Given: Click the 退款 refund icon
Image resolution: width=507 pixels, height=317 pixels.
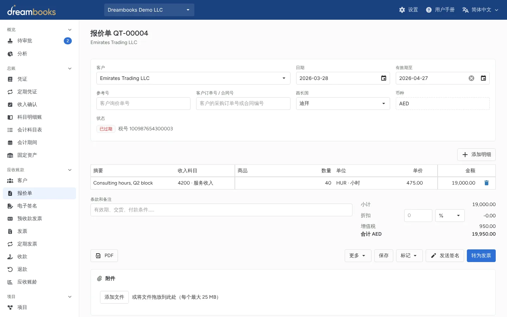Looking at the screenshot, I should pos(10,269).
